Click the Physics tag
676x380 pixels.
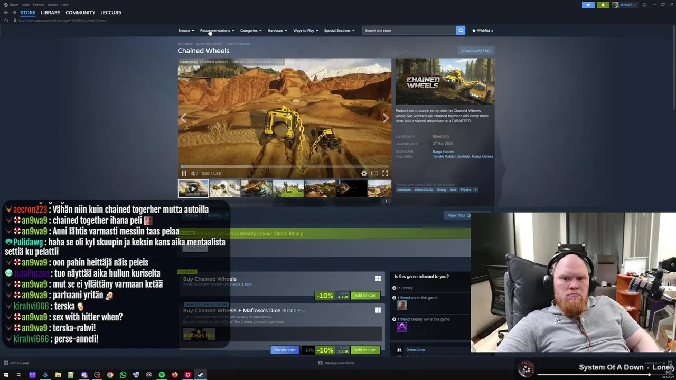pos(465,190)
